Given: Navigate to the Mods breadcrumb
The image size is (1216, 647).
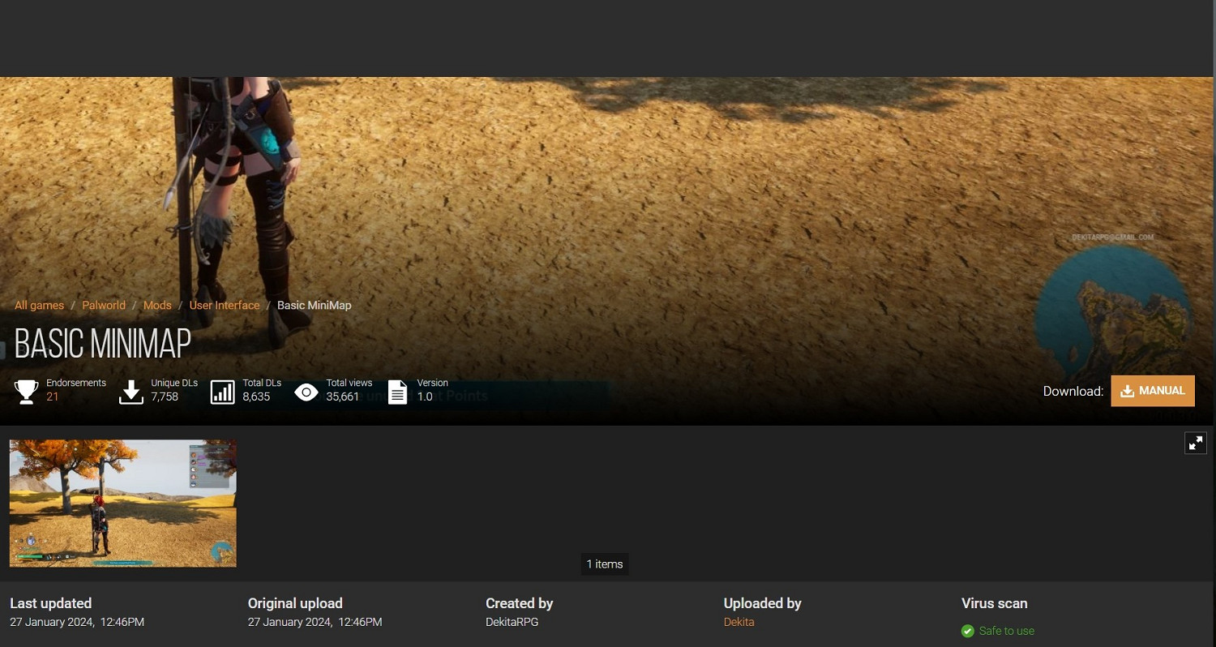Looking at the screenshot, I should click(157, 306).
